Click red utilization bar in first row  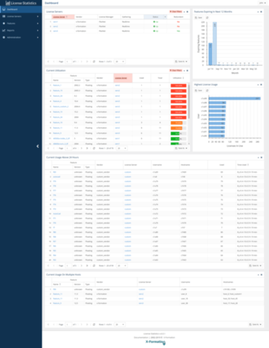pos(178,86)
